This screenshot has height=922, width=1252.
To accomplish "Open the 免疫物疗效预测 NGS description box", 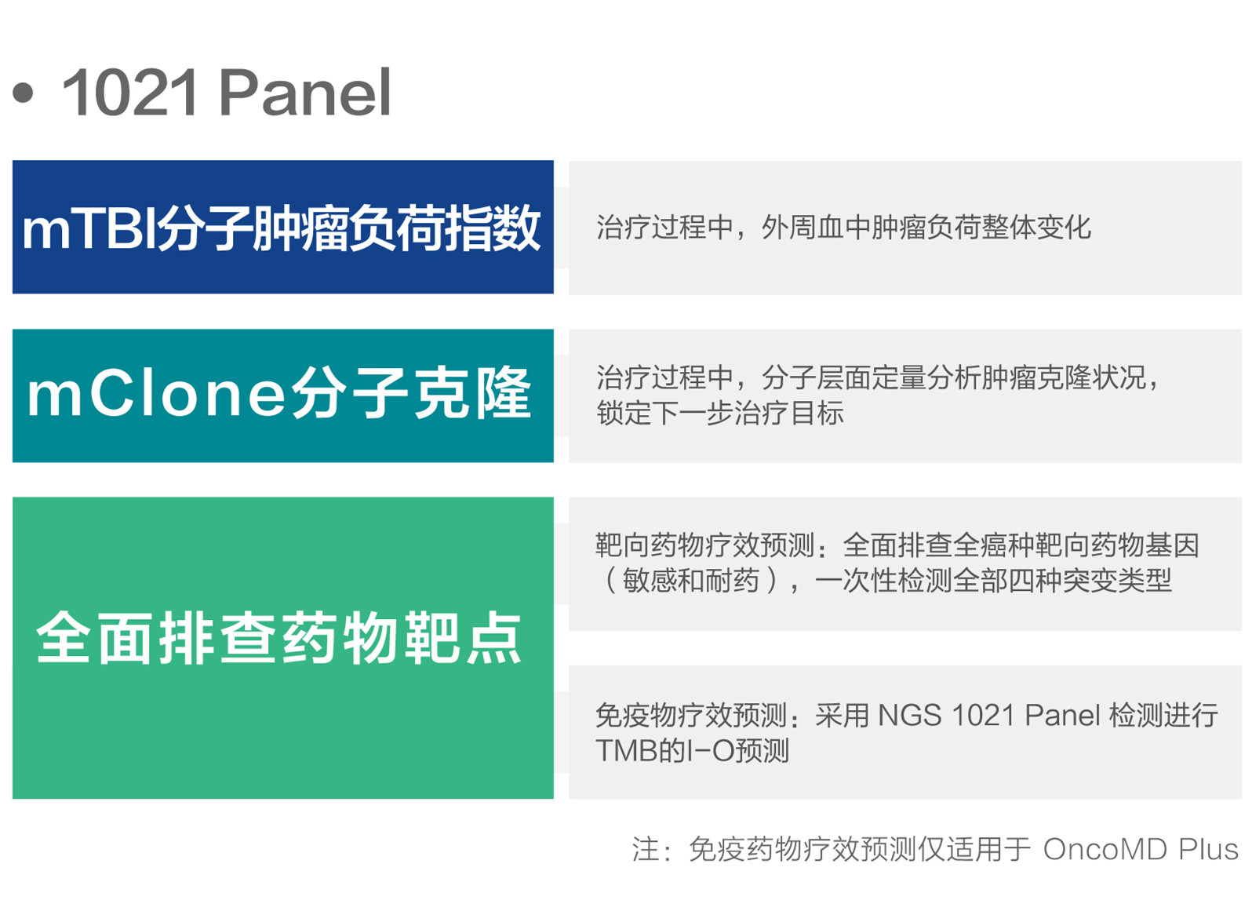I will pos(905,733).
